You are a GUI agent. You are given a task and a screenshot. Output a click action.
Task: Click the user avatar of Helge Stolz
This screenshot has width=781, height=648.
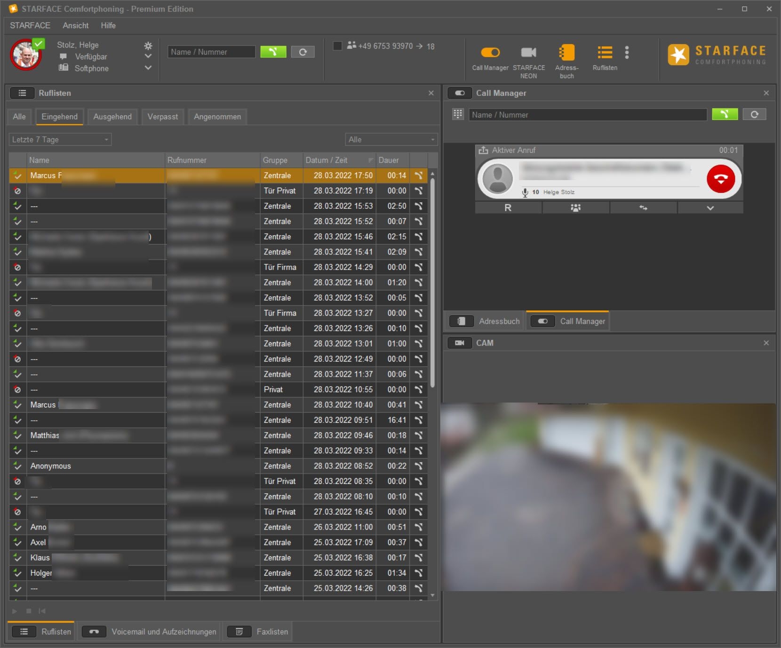coord(26,55)
